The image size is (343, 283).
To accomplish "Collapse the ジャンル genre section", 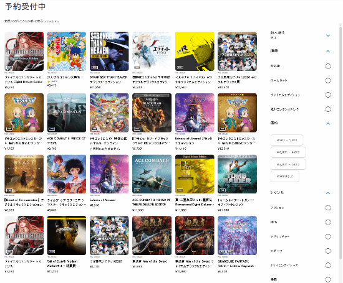I will pos(327,193).
